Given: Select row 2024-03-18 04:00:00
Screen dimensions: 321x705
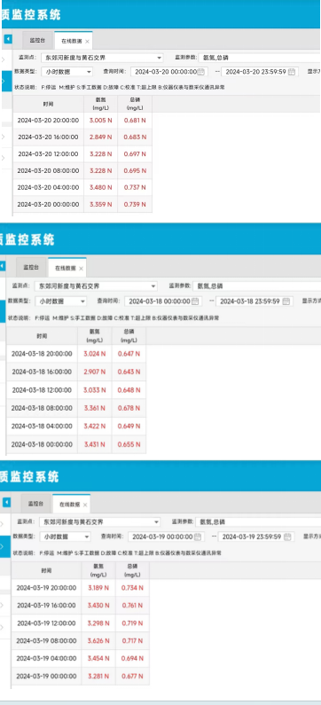Looking at the screenshot, I should pyautogui.click(x=76, y=427).
